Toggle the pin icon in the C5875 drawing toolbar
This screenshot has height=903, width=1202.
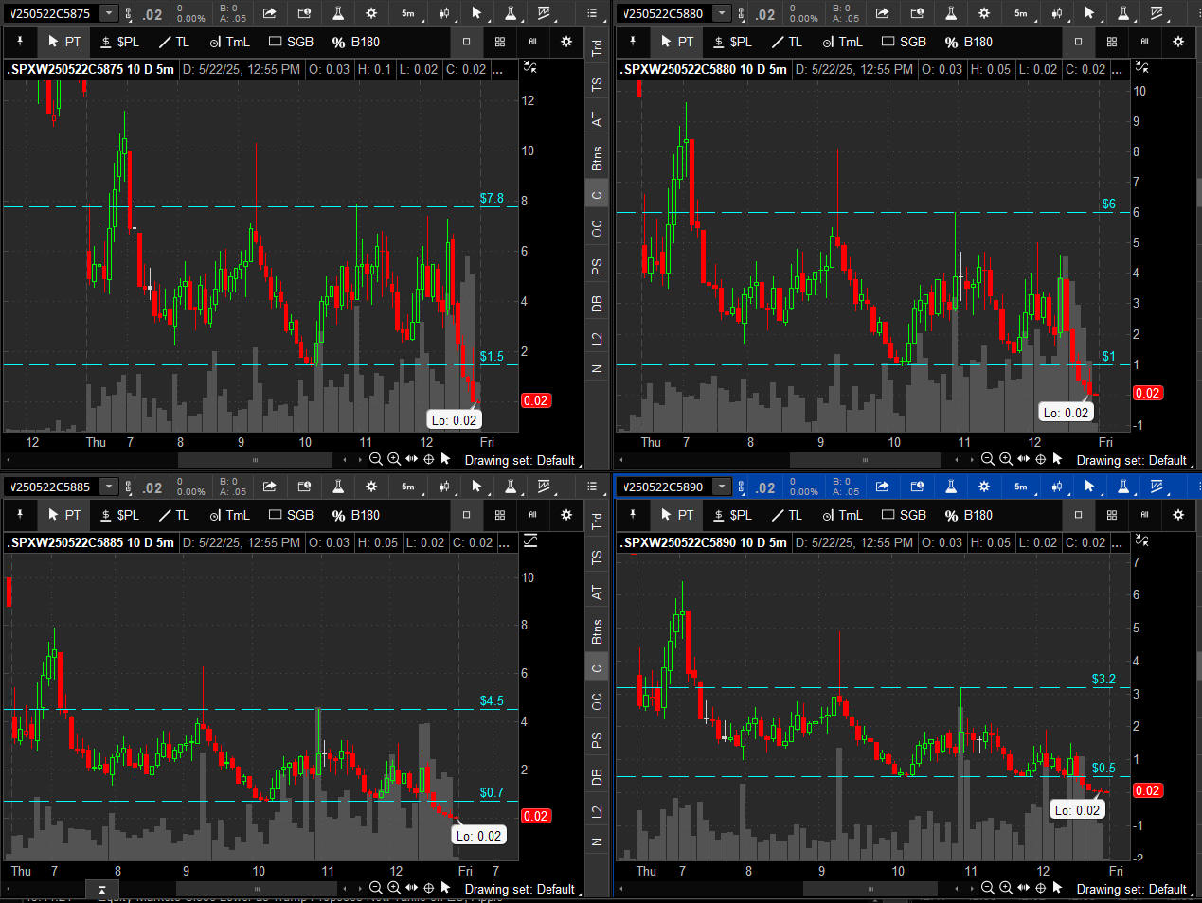click(x=20, y=42)
